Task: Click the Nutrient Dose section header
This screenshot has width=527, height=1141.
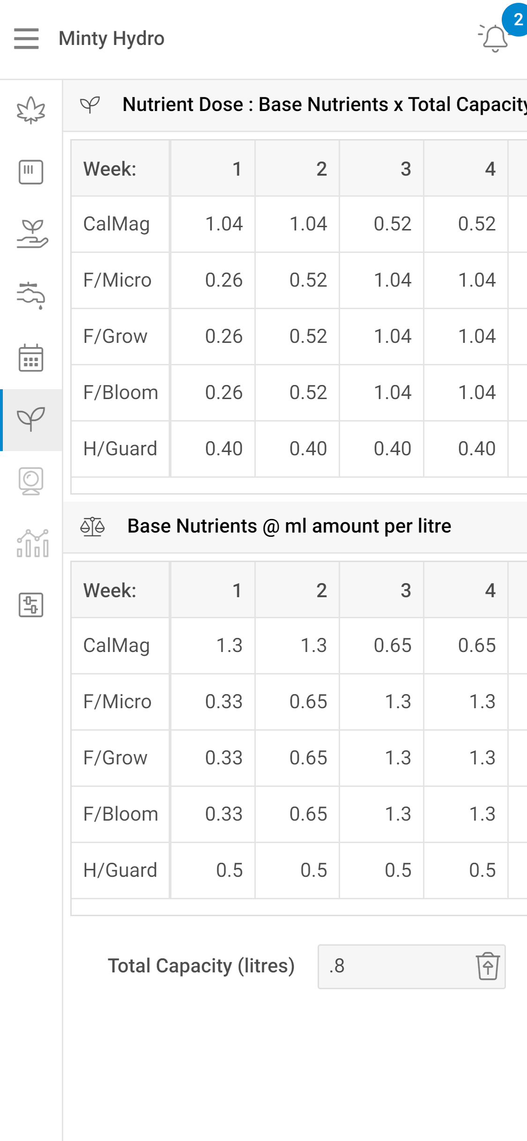Action: [323, 104]
